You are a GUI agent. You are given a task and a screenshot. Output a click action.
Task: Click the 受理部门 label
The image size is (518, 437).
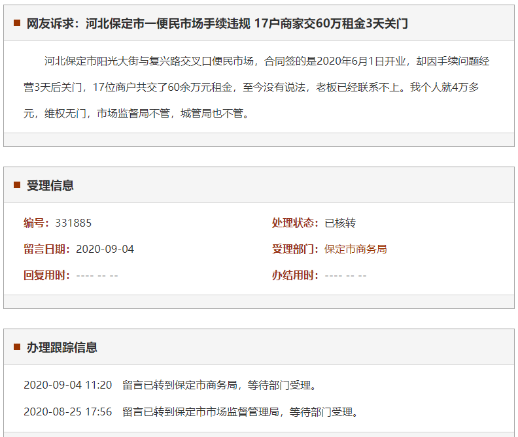296,249
